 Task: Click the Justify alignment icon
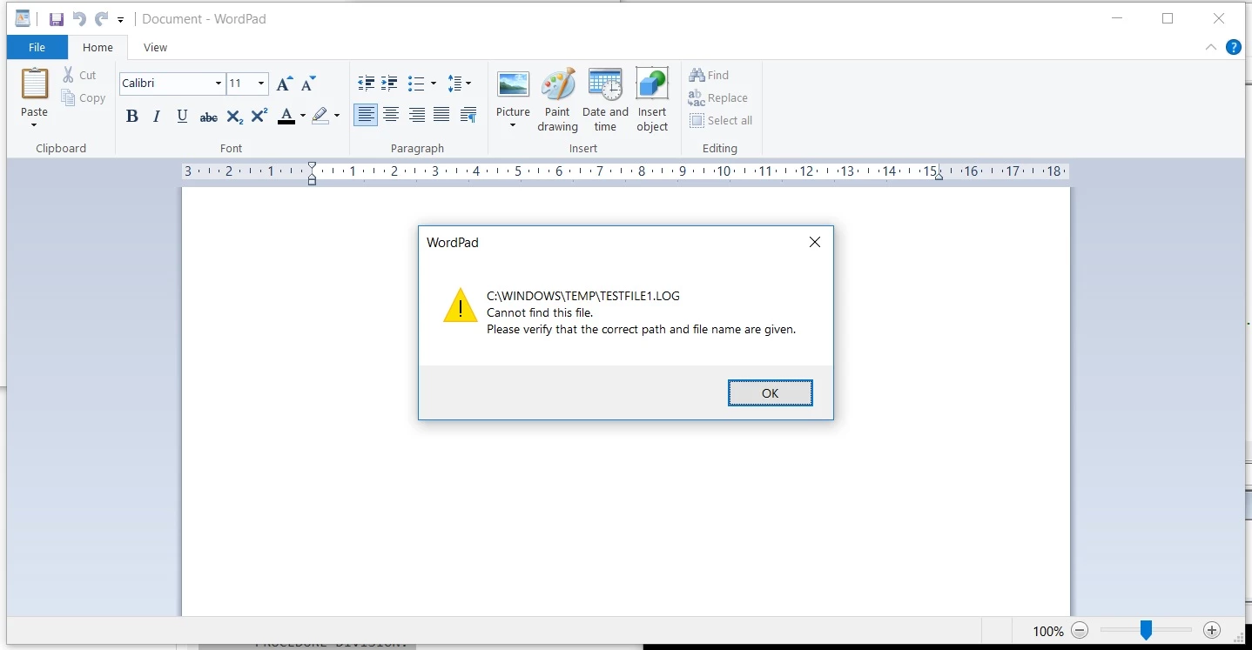(441, 115)
